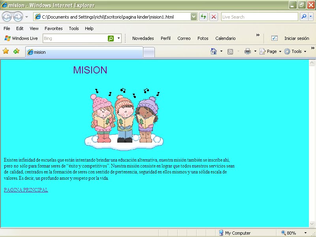316x237 pixels.
Task: Expand the command bar overflow chevron
Action: (x=313, y=48)
